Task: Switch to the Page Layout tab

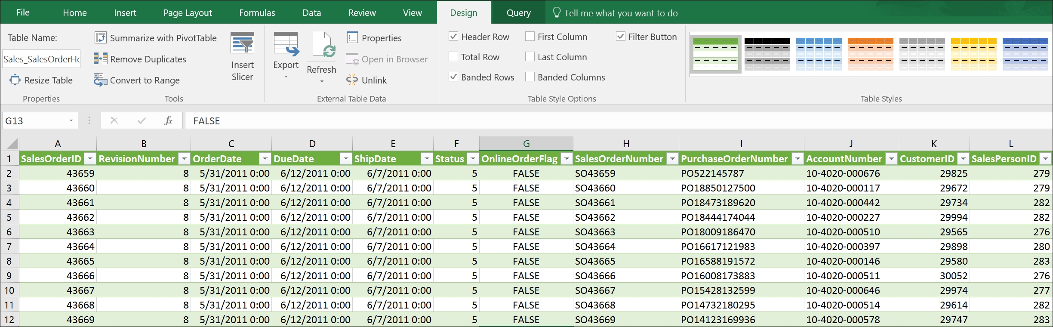Action: coord(188,13)
